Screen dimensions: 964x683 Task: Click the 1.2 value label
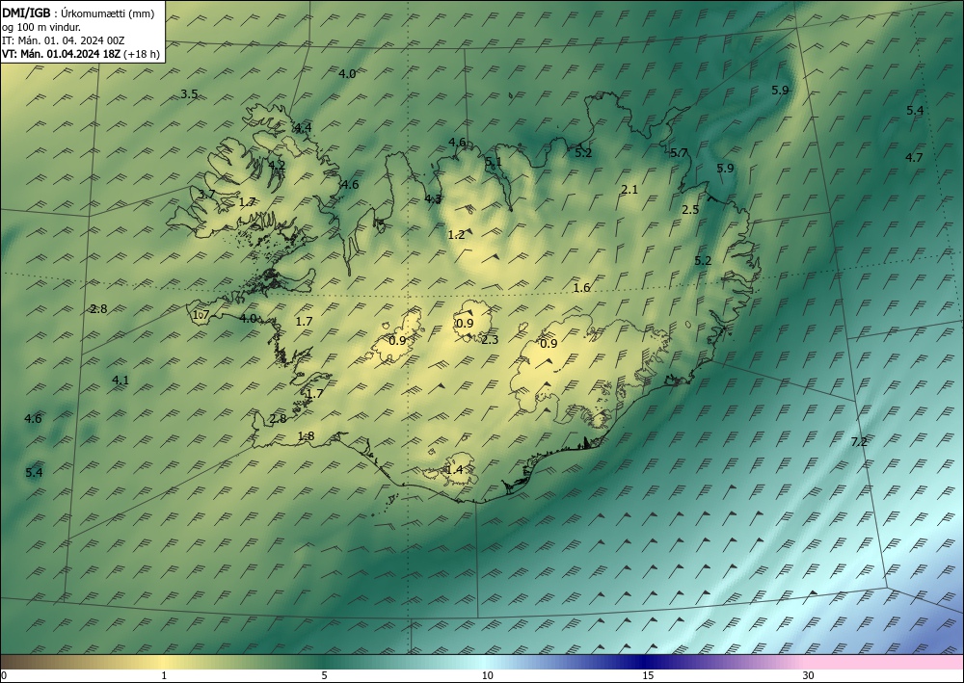456,235
